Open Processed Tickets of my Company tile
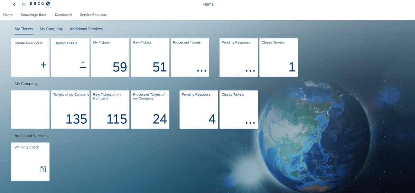This screenshot has width=415, height=193. click(x=150, y=109)
